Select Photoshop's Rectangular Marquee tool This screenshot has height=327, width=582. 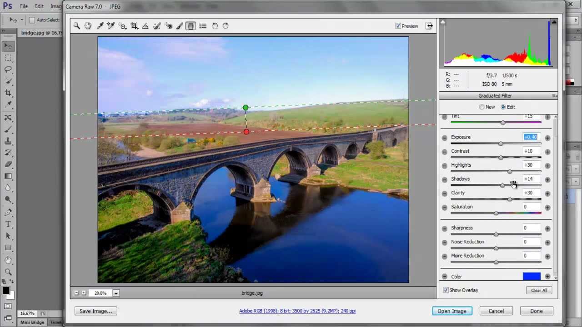(8, 58)
